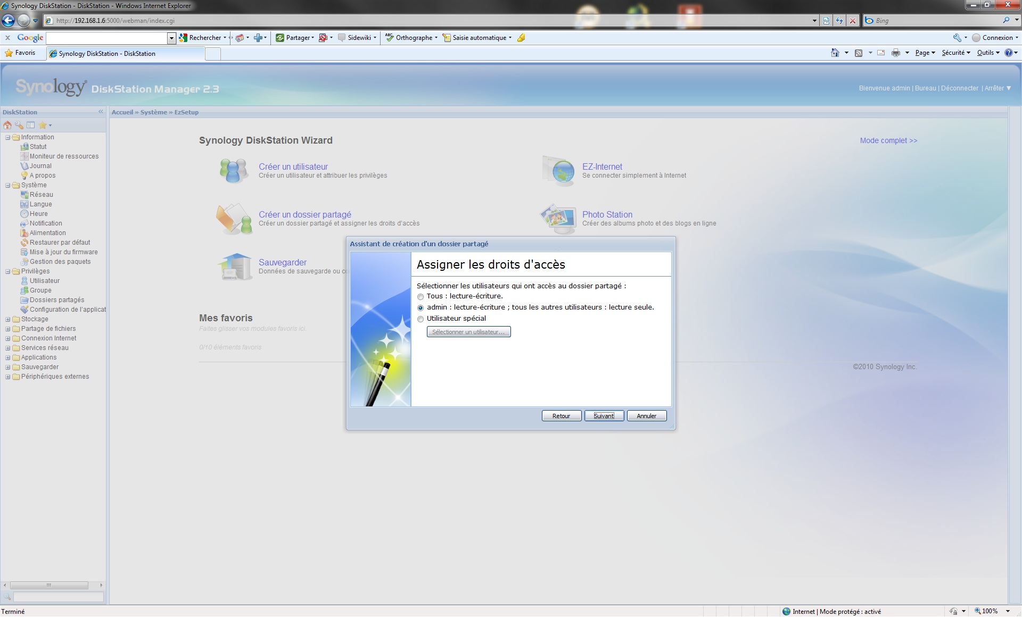Open the Outils menu
1022x617 pixels.
coord(988,53)
